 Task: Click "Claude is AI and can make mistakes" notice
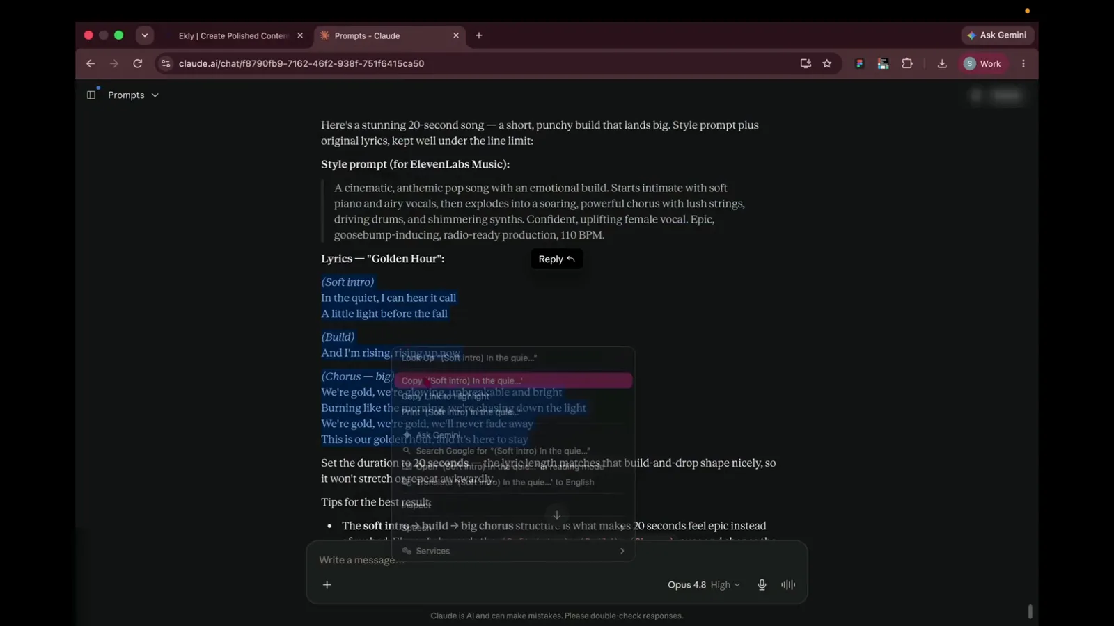(556, 616)
